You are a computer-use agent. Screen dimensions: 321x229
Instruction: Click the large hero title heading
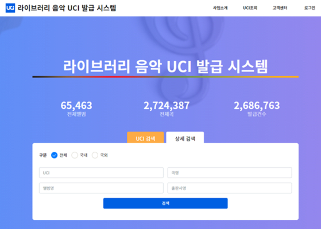pyautogui.click(x=165, y=66)
